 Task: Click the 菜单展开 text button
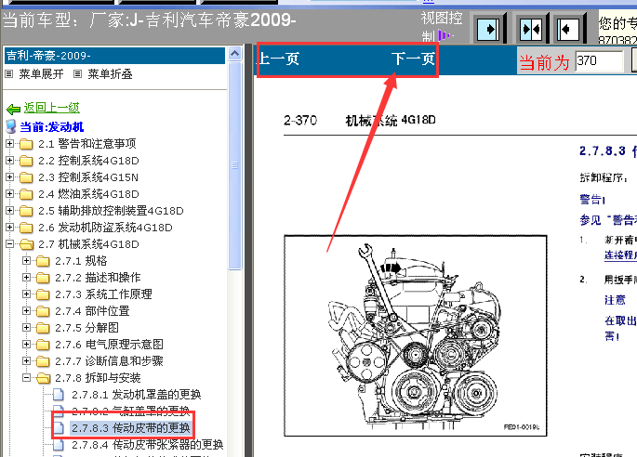pos(41,74)
